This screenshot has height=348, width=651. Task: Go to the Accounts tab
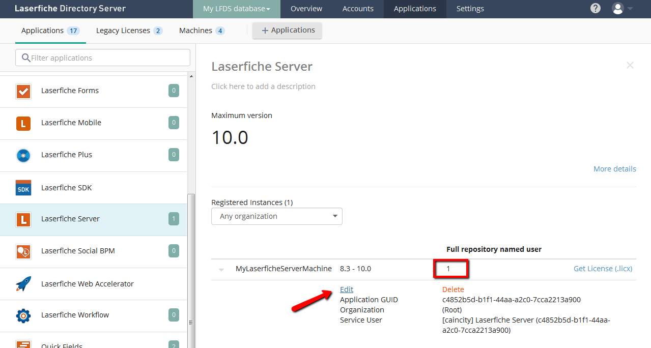[x=358, y=9]
